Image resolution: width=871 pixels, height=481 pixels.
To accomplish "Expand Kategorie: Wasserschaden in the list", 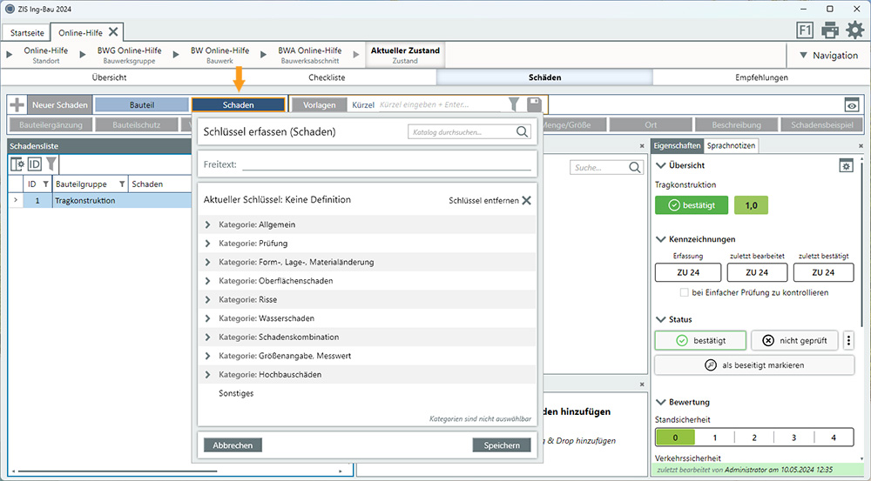I will click(x=208, y=318).
